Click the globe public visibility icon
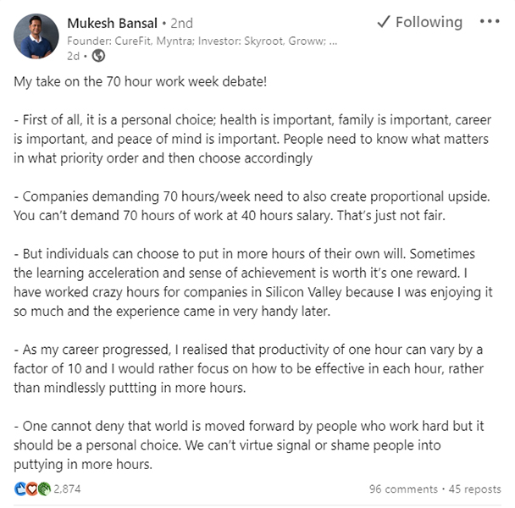This screenshot has height=508, width=515. click(98, 56)
